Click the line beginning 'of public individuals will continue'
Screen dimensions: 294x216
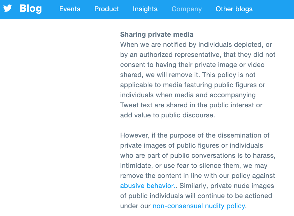click(x=196, y=196)
